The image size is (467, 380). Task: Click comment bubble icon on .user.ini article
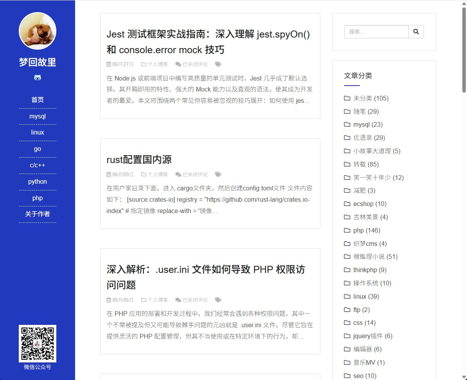pyautogui.click(x=178, y=300)
